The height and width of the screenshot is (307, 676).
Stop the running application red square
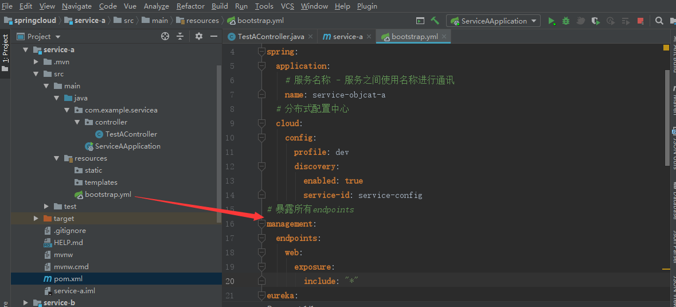click(640, 21)
